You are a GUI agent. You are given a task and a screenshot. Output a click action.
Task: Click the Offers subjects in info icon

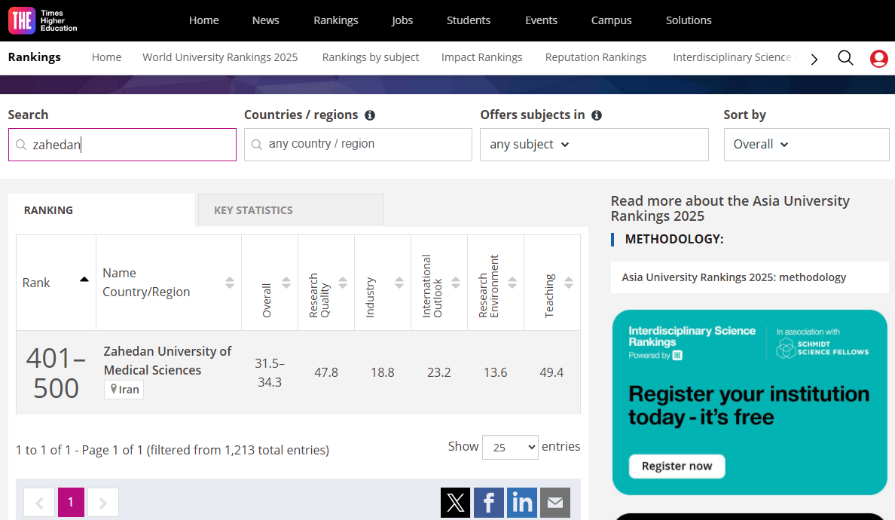[597, 115]
